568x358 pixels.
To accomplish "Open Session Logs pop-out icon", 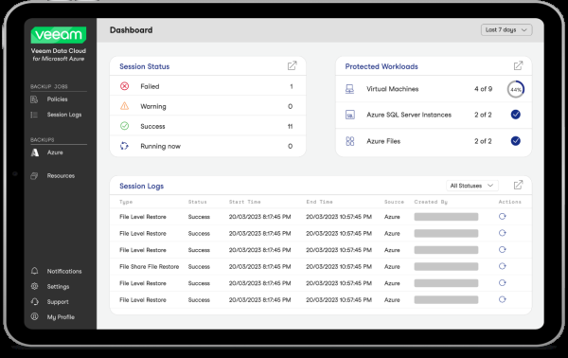I will (x=518, y=186).
